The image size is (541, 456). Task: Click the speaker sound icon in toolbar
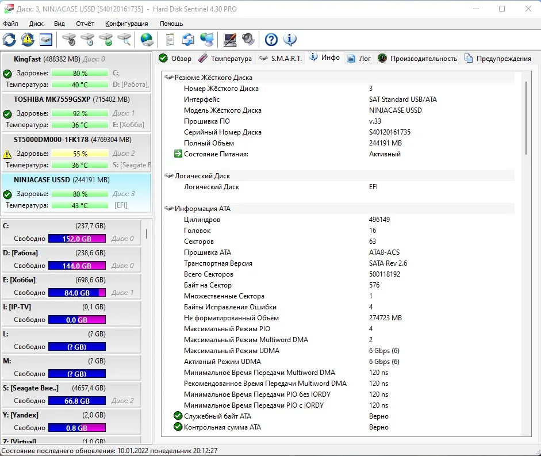[x=248, y=40]
